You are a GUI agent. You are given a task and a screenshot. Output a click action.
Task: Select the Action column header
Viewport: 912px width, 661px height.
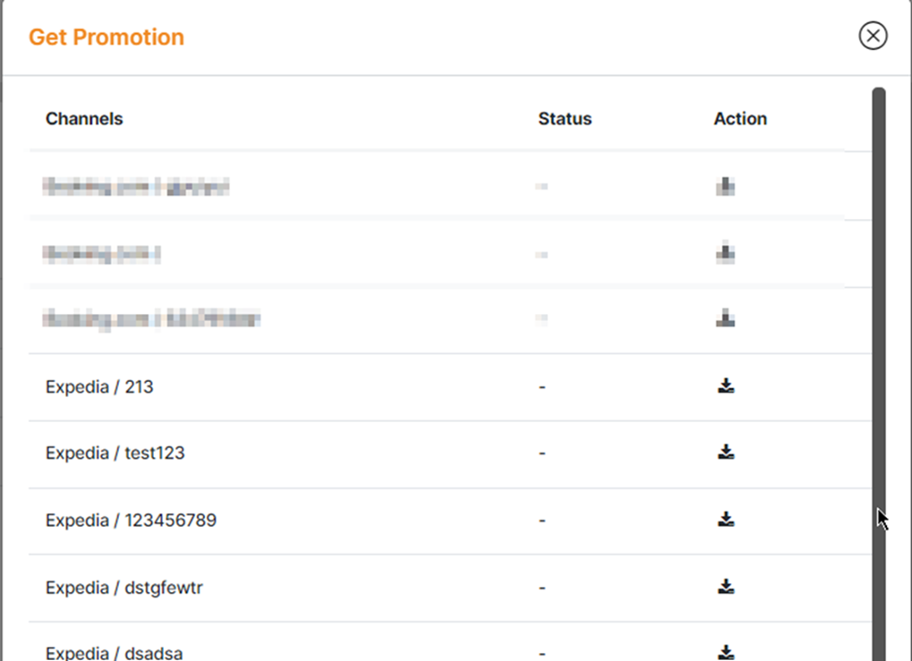pyautogui.click(x=740, y=119)
